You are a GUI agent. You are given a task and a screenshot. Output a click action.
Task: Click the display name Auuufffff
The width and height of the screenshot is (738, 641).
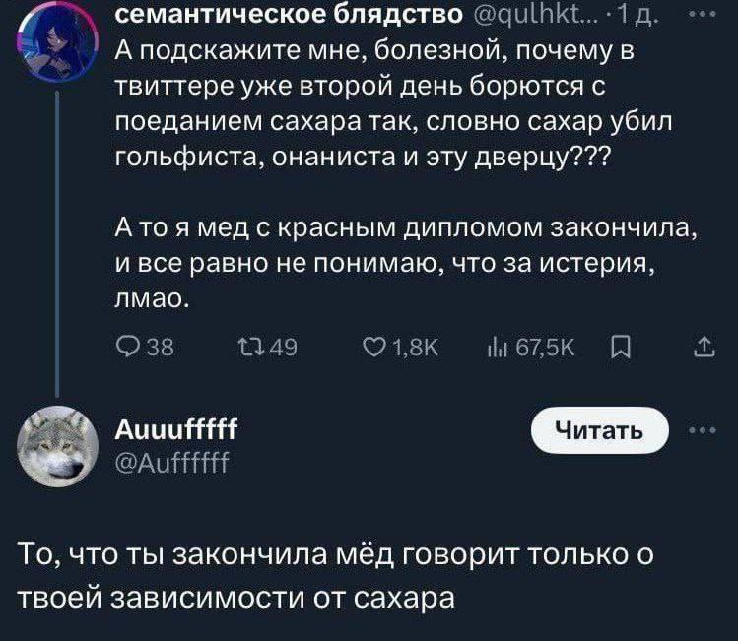coord(176,429)
